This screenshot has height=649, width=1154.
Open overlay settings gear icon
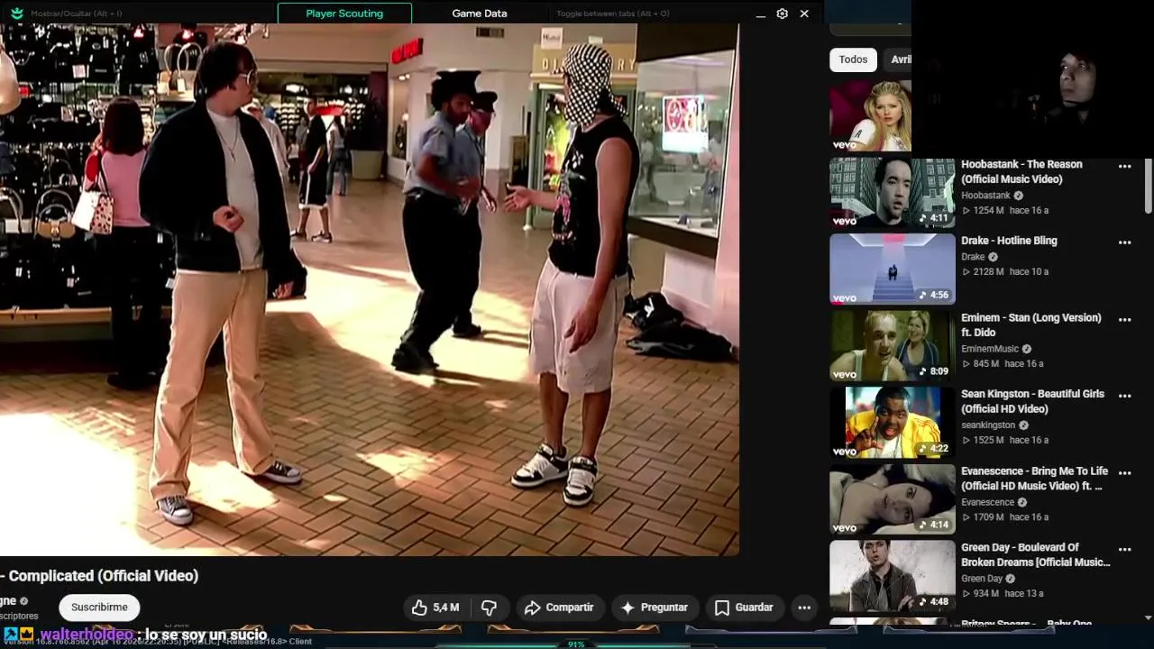tap(782, 14)
